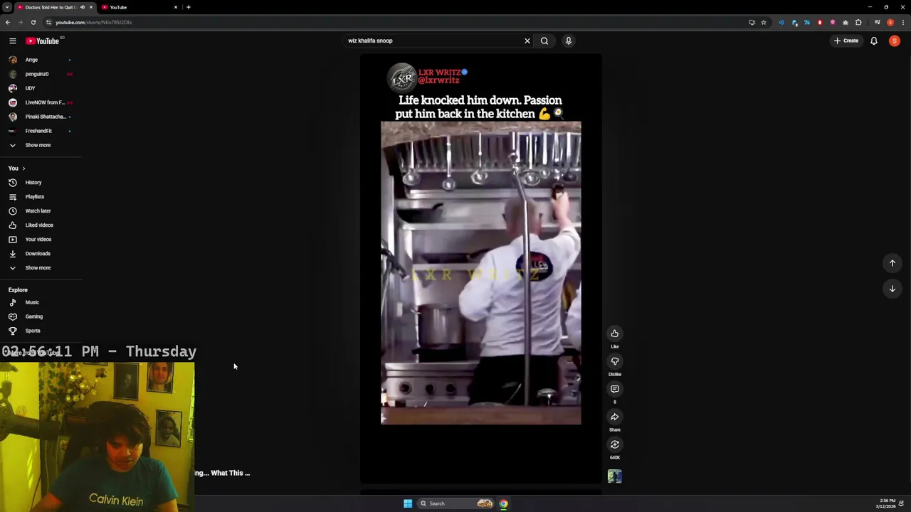
Task: View site information icon in address bar
Action: pyautogui.click(x=48, y=22)
